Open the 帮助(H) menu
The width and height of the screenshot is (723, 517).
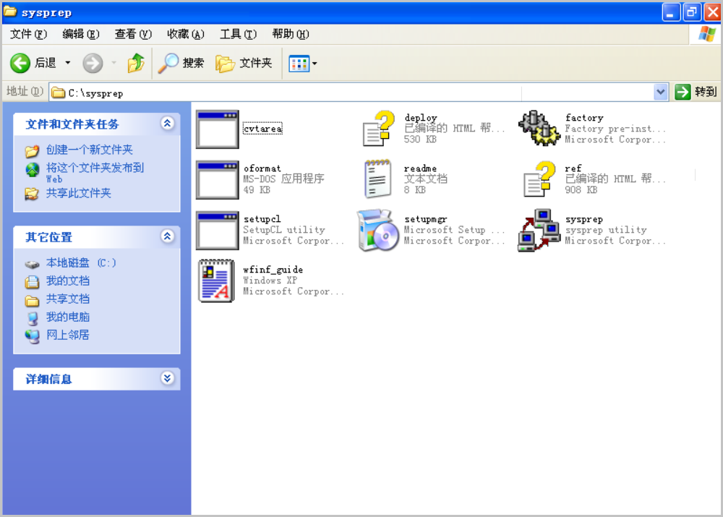[291, 34]
